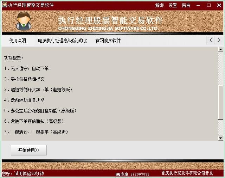Select line 1、无人值守，自动下单
The height and width of the screenshot is (178, 225).
[26, 68]
